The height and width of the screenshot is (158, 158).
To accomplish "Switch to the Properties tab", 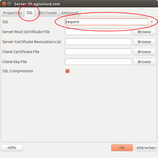I will [x=12, y=13].
